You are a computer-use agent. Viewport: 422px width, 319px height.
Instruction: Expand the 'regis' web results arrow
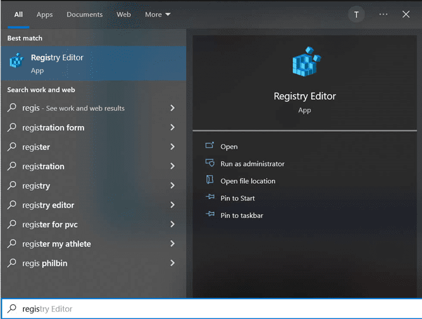tap(172, 108)
